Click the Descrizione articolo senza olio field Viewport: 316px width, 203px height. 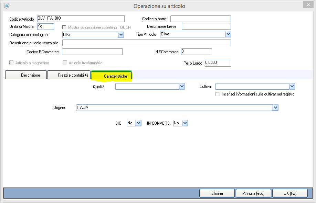[147, 43]
